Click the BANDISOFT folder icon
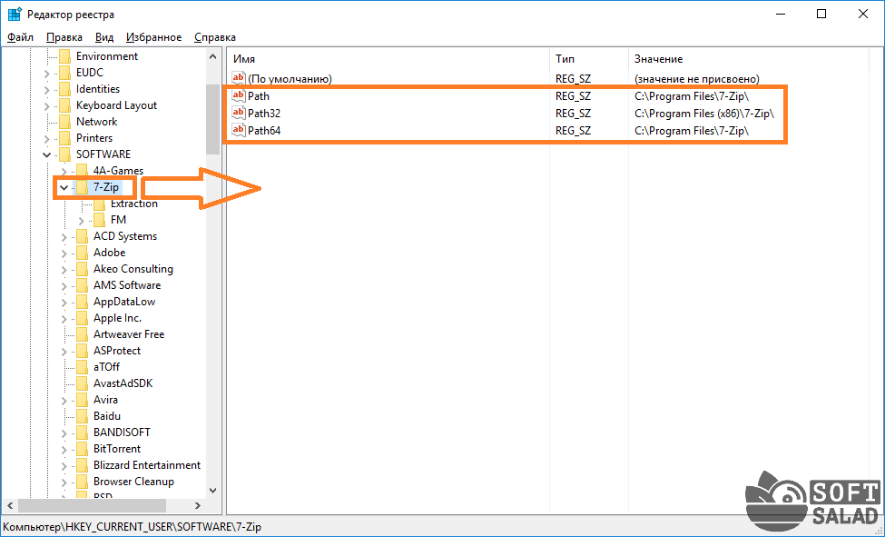 click(83, 433)
